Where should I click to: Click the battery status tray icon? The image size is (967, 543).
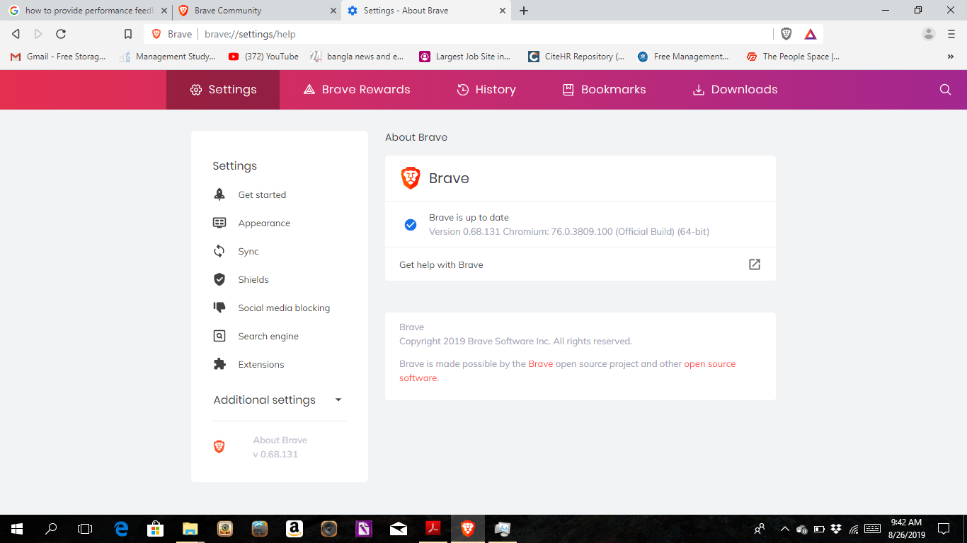coord(819,529)
